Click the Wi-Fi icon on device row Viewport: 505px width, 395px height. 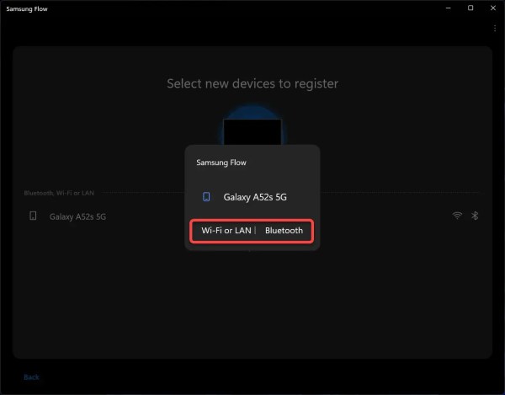[x=457, y=216]
